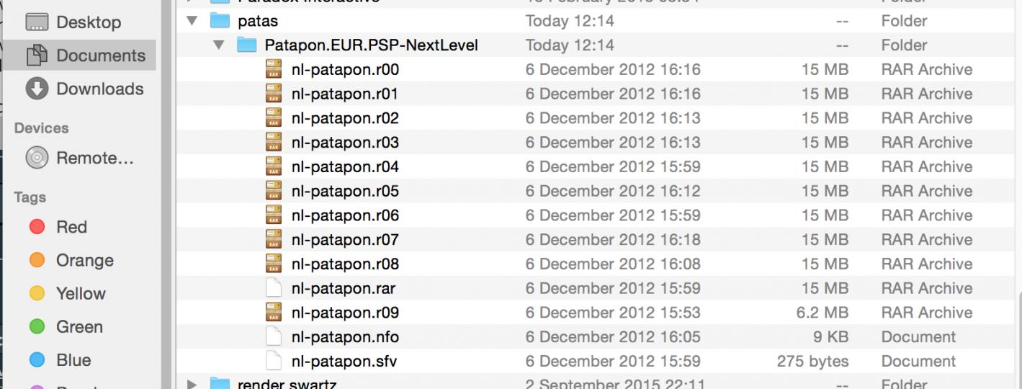This screenshot has width=1022, height=389.
Task: Click the patas folder name
Action: (258, 22)
